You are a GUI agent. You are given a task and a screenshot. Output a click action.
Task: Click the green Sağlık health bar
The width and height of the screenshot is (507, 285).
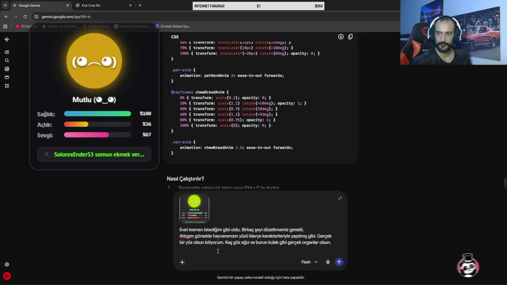pos(97,114)
